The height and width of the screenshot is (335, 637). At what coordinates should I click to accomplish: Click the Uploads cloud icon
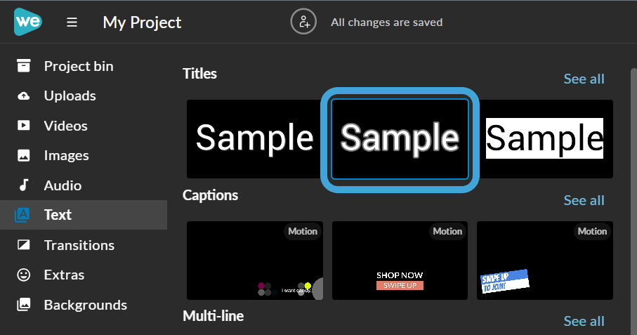click(24, 96)
